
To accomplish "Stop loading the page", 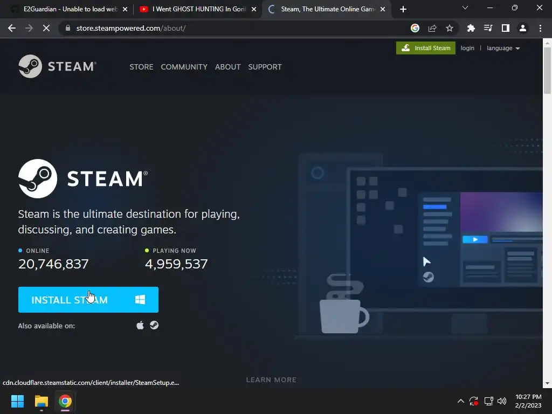I will (x=46, y=28).
